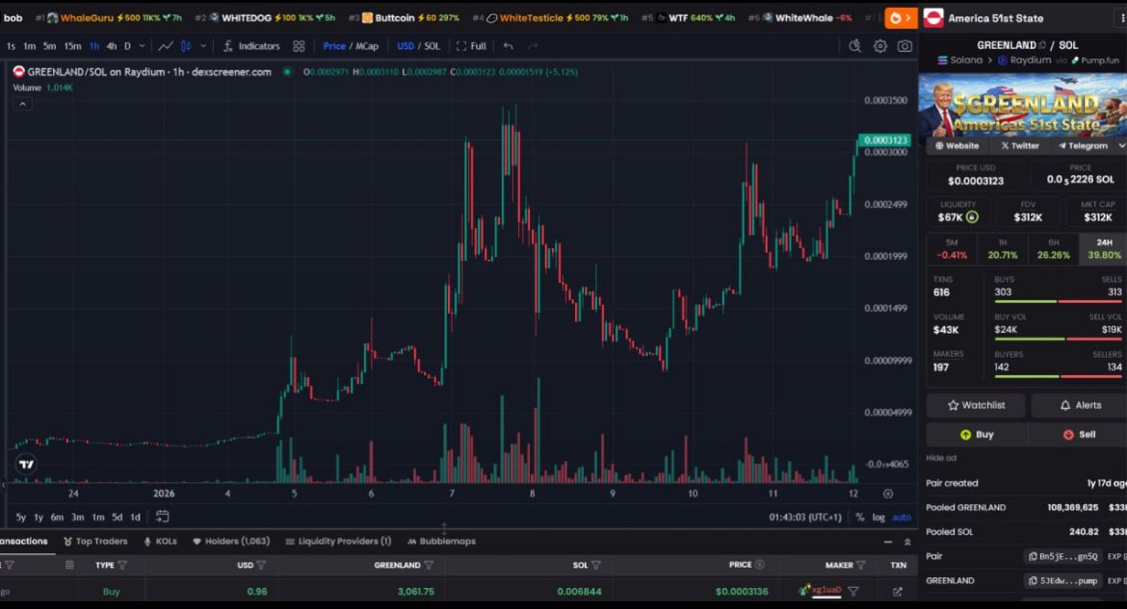1127x609 pixels.
Task: Click the redo arrow in the chart toolbar
Action: (x=533, y=46)
